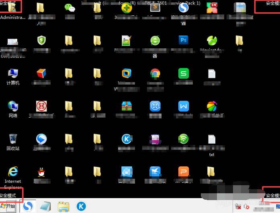Open the orange WPS Presentation icon

click(184, 172)
